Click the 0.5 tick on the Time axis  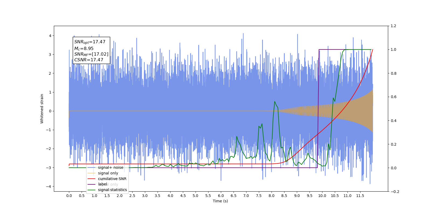82,196
